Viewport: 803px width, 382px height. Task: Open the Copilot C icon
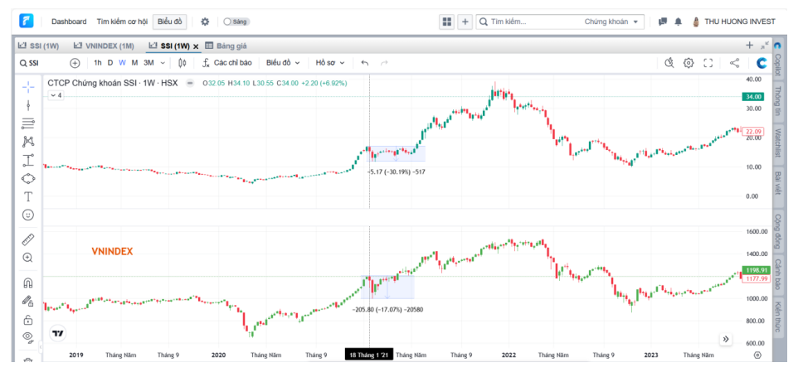tap(762, 63)
